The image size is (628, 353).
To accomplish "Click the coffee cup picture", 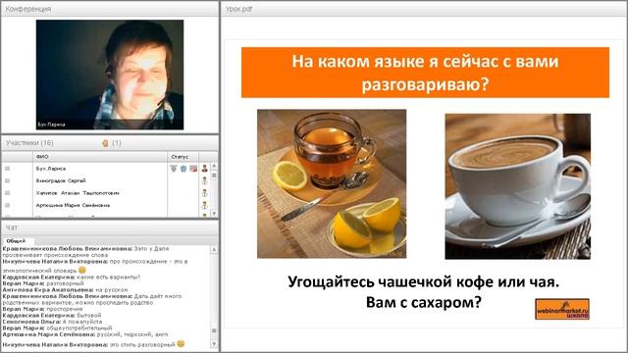I will [517, 186].
